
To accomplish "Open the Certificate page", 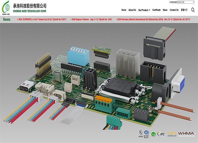I will 156,10.
